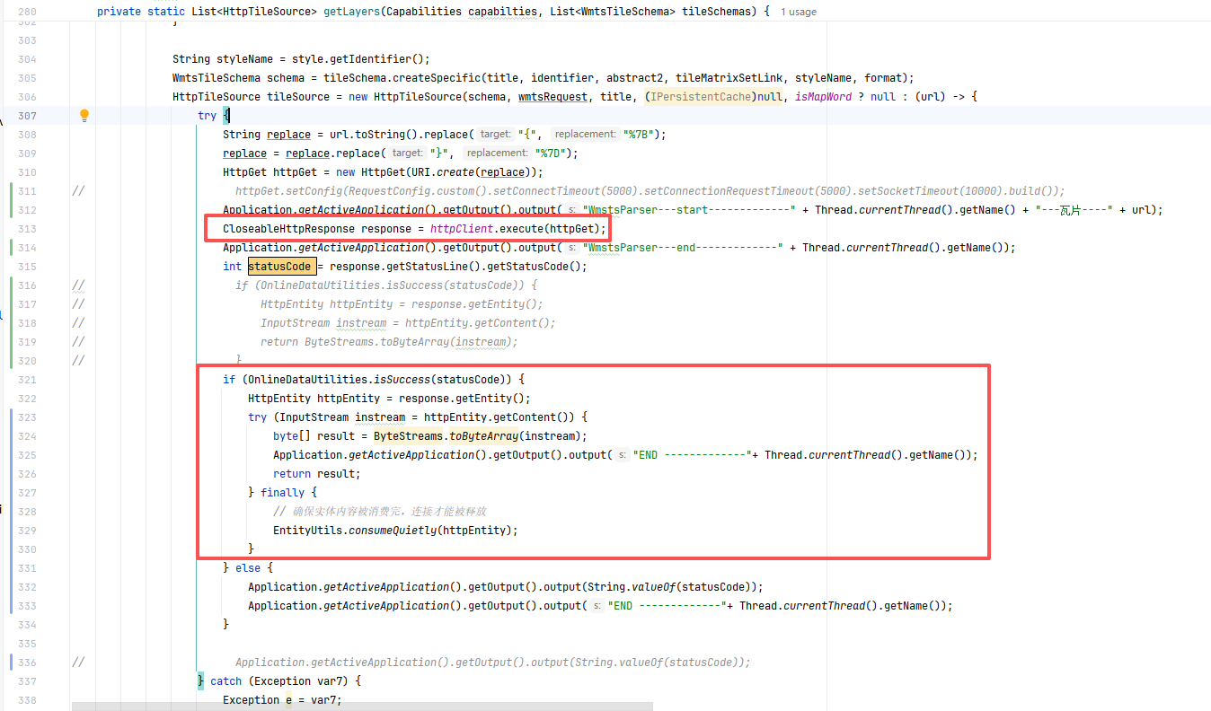Click EntityUtils on line 329
The width and height of the screenshot is (1211, 711).
308,531
